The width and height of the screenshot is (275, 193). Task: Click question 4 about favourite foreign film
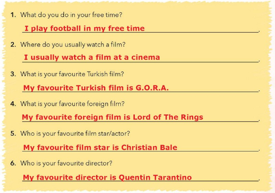pos(72,104)
